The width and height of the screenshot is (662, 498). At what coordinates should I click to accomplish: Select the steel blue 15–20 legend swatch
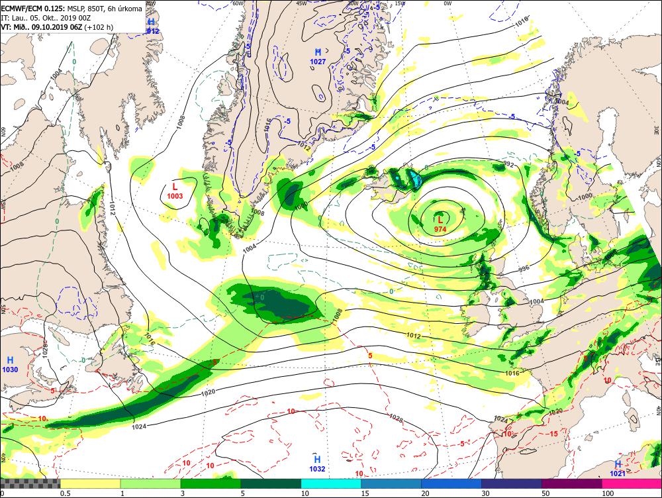tap(391, 483)
